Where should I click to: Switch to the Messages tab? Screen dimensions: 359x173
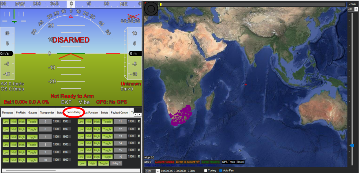tap(8, 113)
